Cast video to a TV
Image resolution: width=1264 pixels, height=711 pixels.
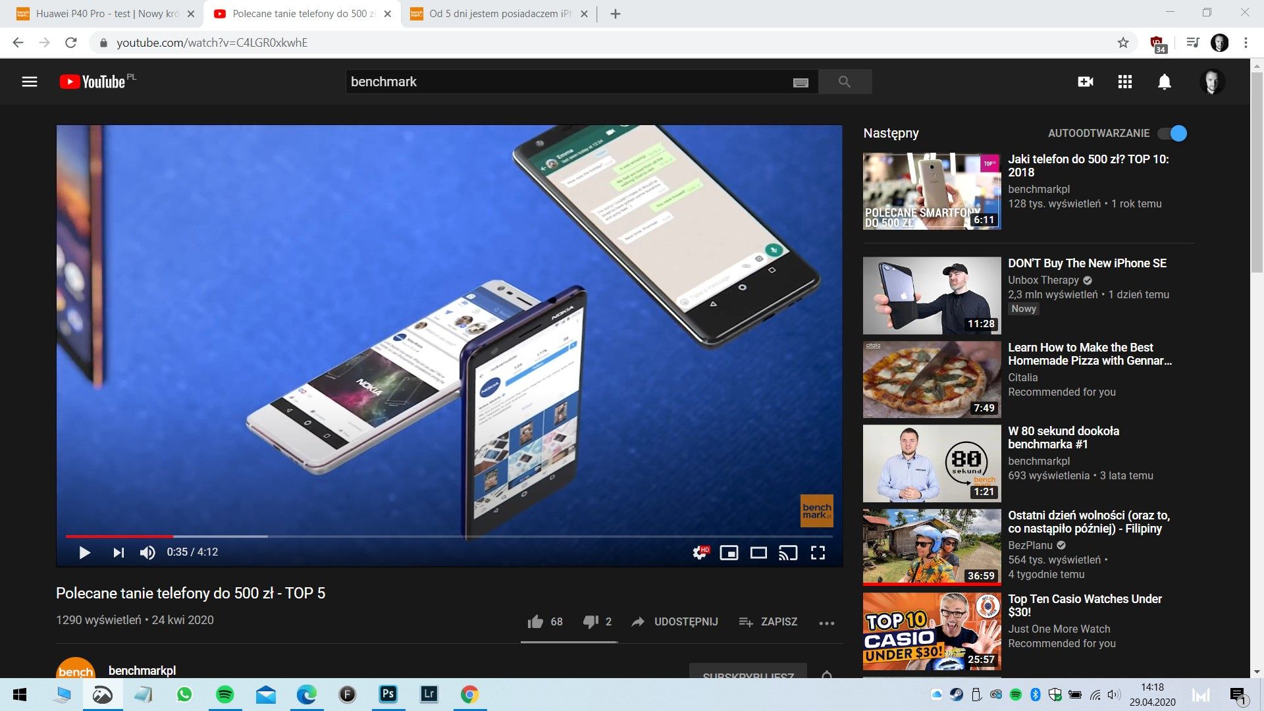click(x=788, y=552)
